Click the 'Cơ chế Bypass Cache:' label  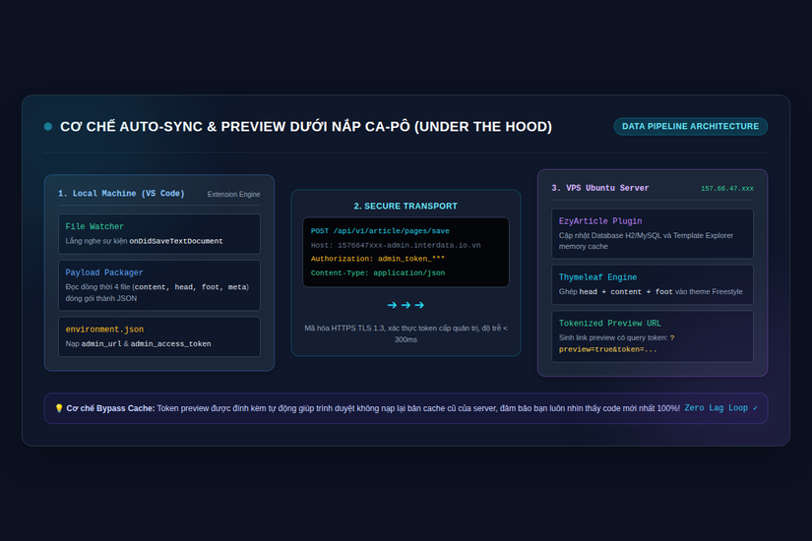click(x=110, y=408)
